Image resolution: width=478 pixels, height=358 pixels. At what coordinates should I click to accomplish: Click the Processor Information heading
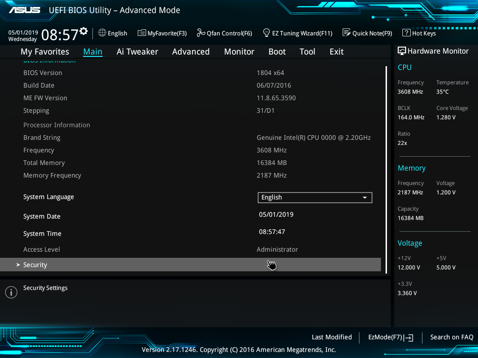tap(56, 125)
